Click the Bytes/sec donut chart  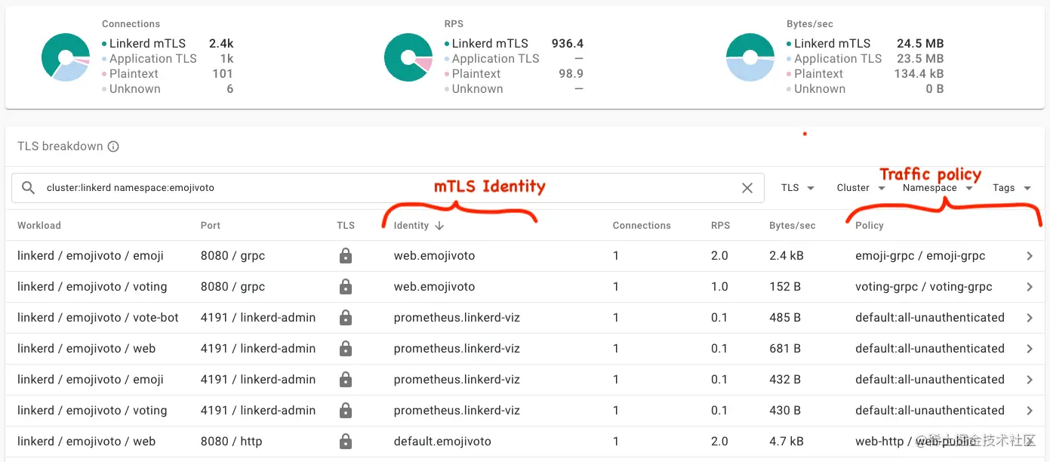point(750,57)
